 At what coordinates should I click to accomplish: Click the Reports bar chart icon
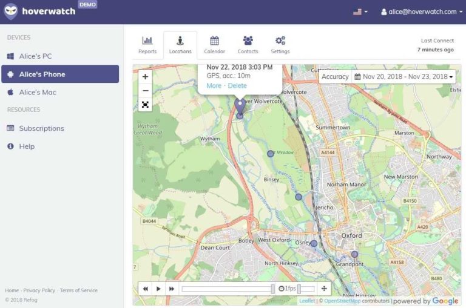pyautogui.click(x=147, y=41)
